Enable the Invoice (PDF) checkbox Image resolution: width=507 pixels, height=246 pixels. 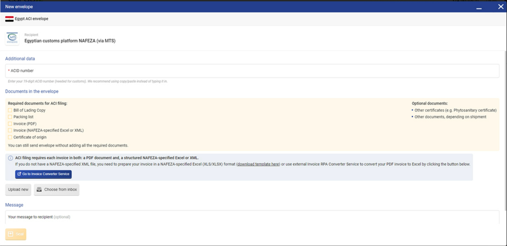coord(10,124)
